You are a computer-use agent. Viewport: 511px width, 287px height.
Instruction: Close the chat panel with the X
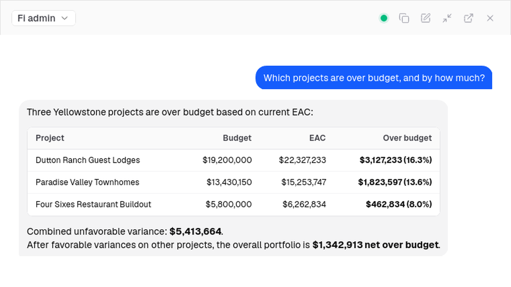[x=490, y=18]
